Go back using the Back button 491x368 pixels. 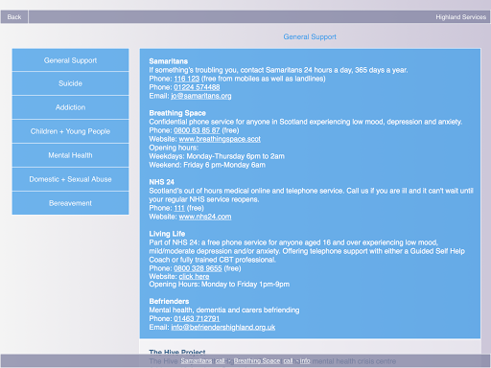(x=14, y=17)
